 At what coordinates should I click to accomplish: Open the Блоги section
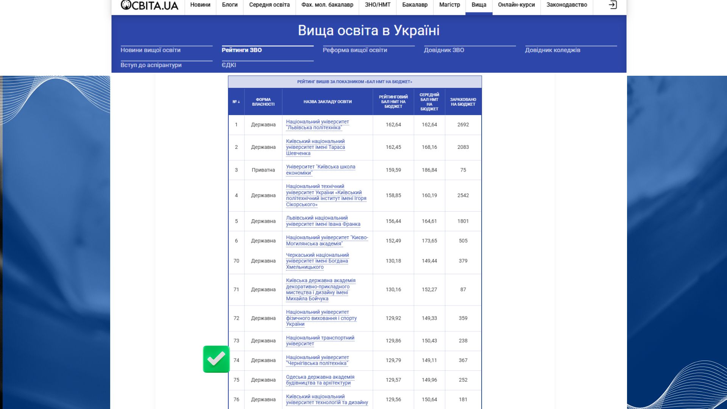tap(229, 5)
